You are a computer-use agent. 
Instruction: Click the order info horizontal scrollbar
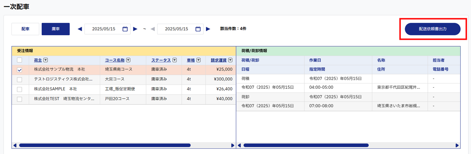[x=105, y=145]
